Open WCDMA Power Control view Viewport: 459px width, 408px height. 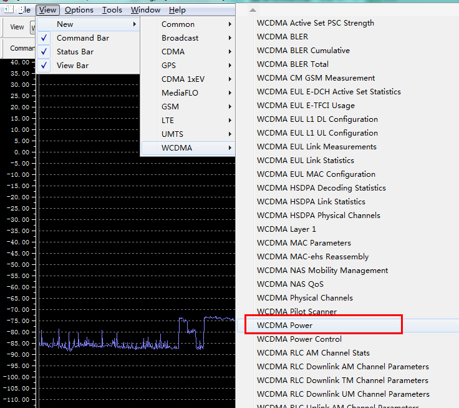click(299, 339)
